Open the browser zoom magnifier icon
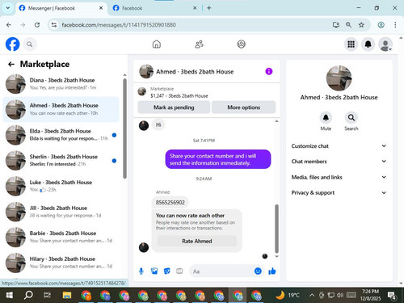The height and width of the screenshot is (303, 404). (x=348, y=25)
